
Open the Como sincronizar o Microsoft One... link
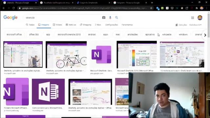click(x=48, y=108)
